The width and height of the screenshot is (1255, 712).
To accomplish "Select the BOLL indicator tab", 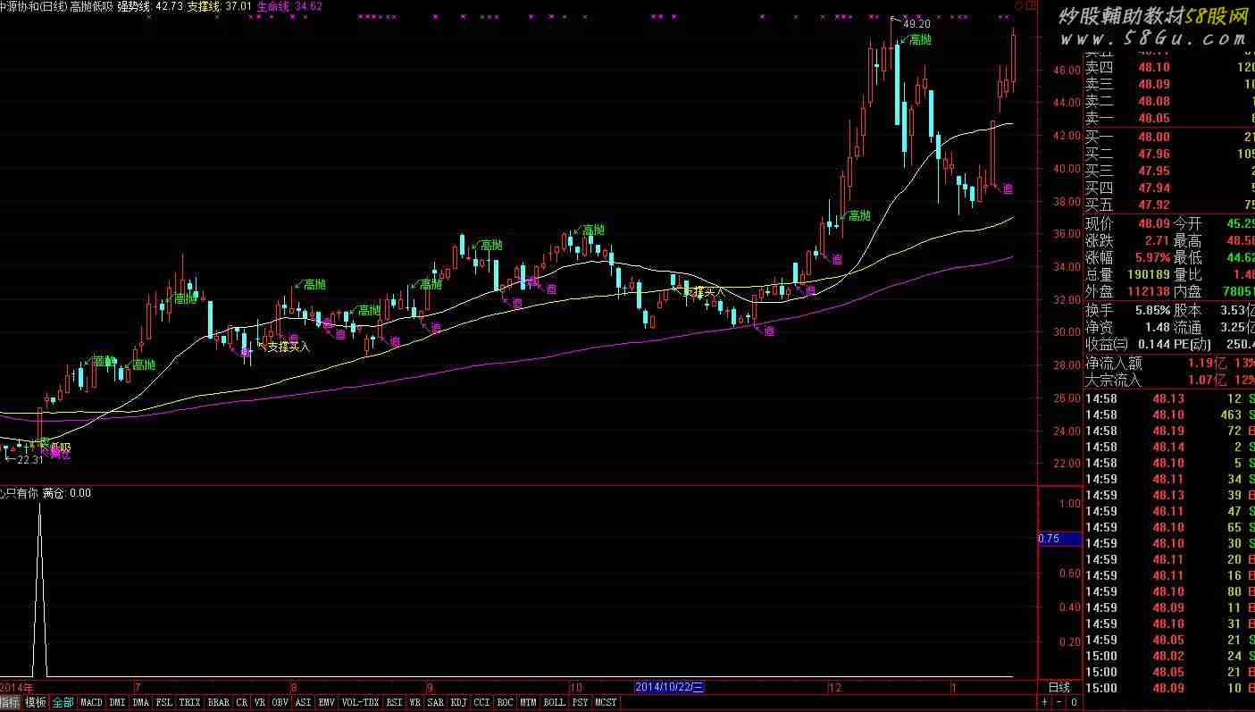I will [x=555, y=703].
